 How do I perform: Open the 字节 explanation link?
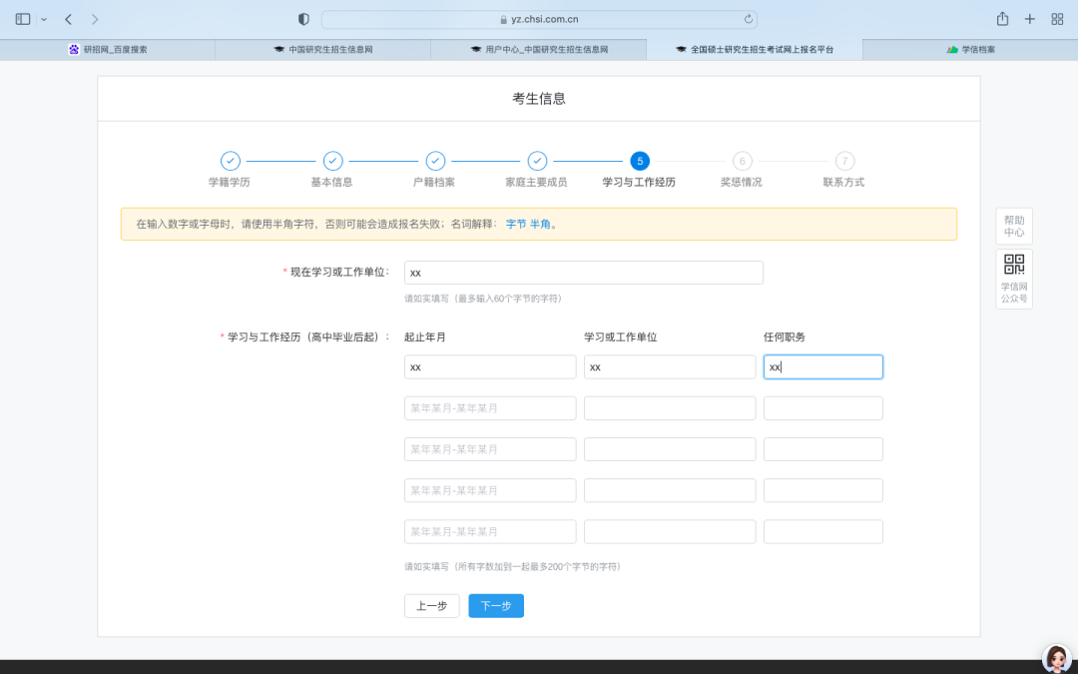click(x=515, y=225)
